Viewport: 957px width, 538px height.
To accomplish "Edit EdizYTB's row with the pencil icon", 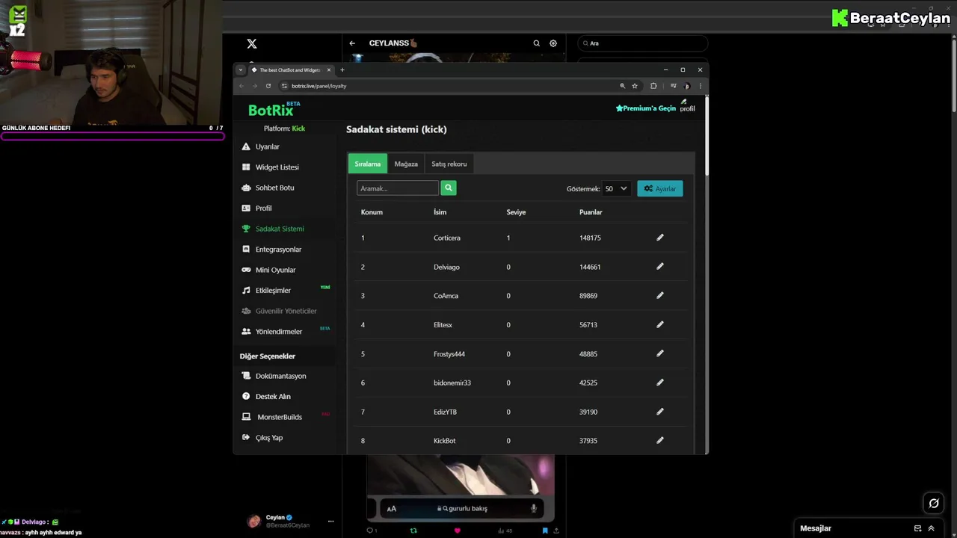I will (x=660, y=412).
